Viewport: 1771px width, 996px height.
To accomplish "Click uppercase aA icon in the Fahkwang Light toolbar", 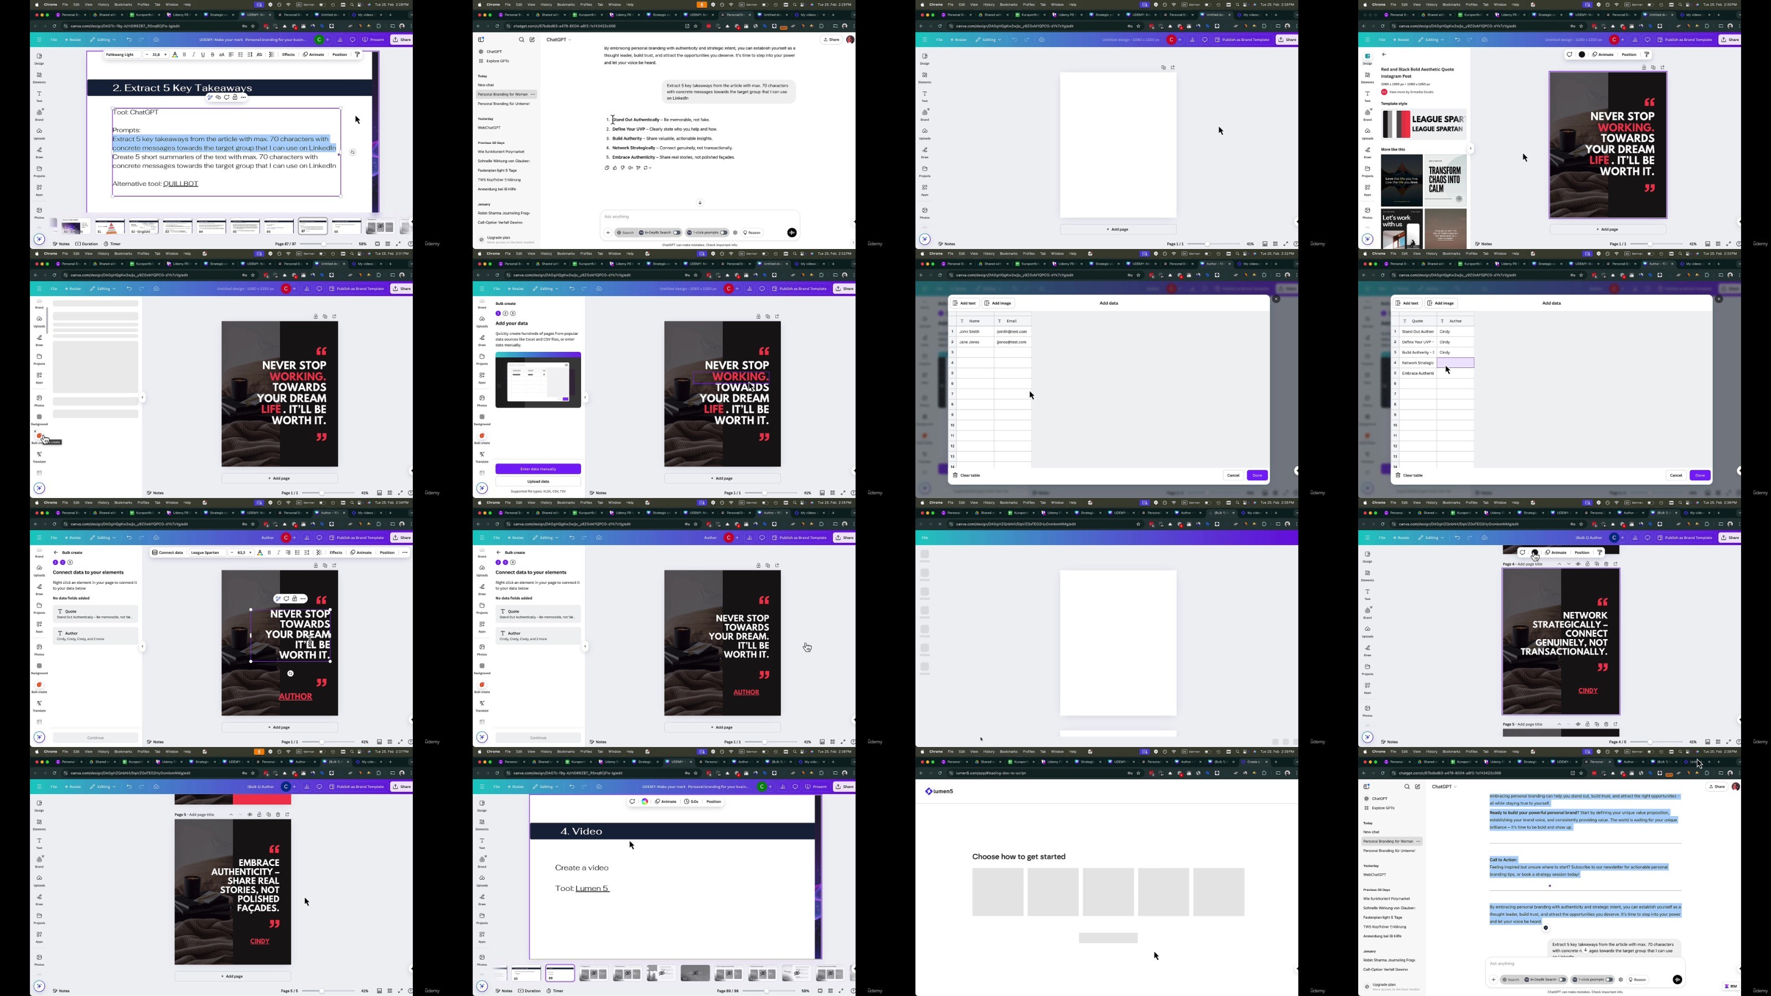I will click(221, 54).
